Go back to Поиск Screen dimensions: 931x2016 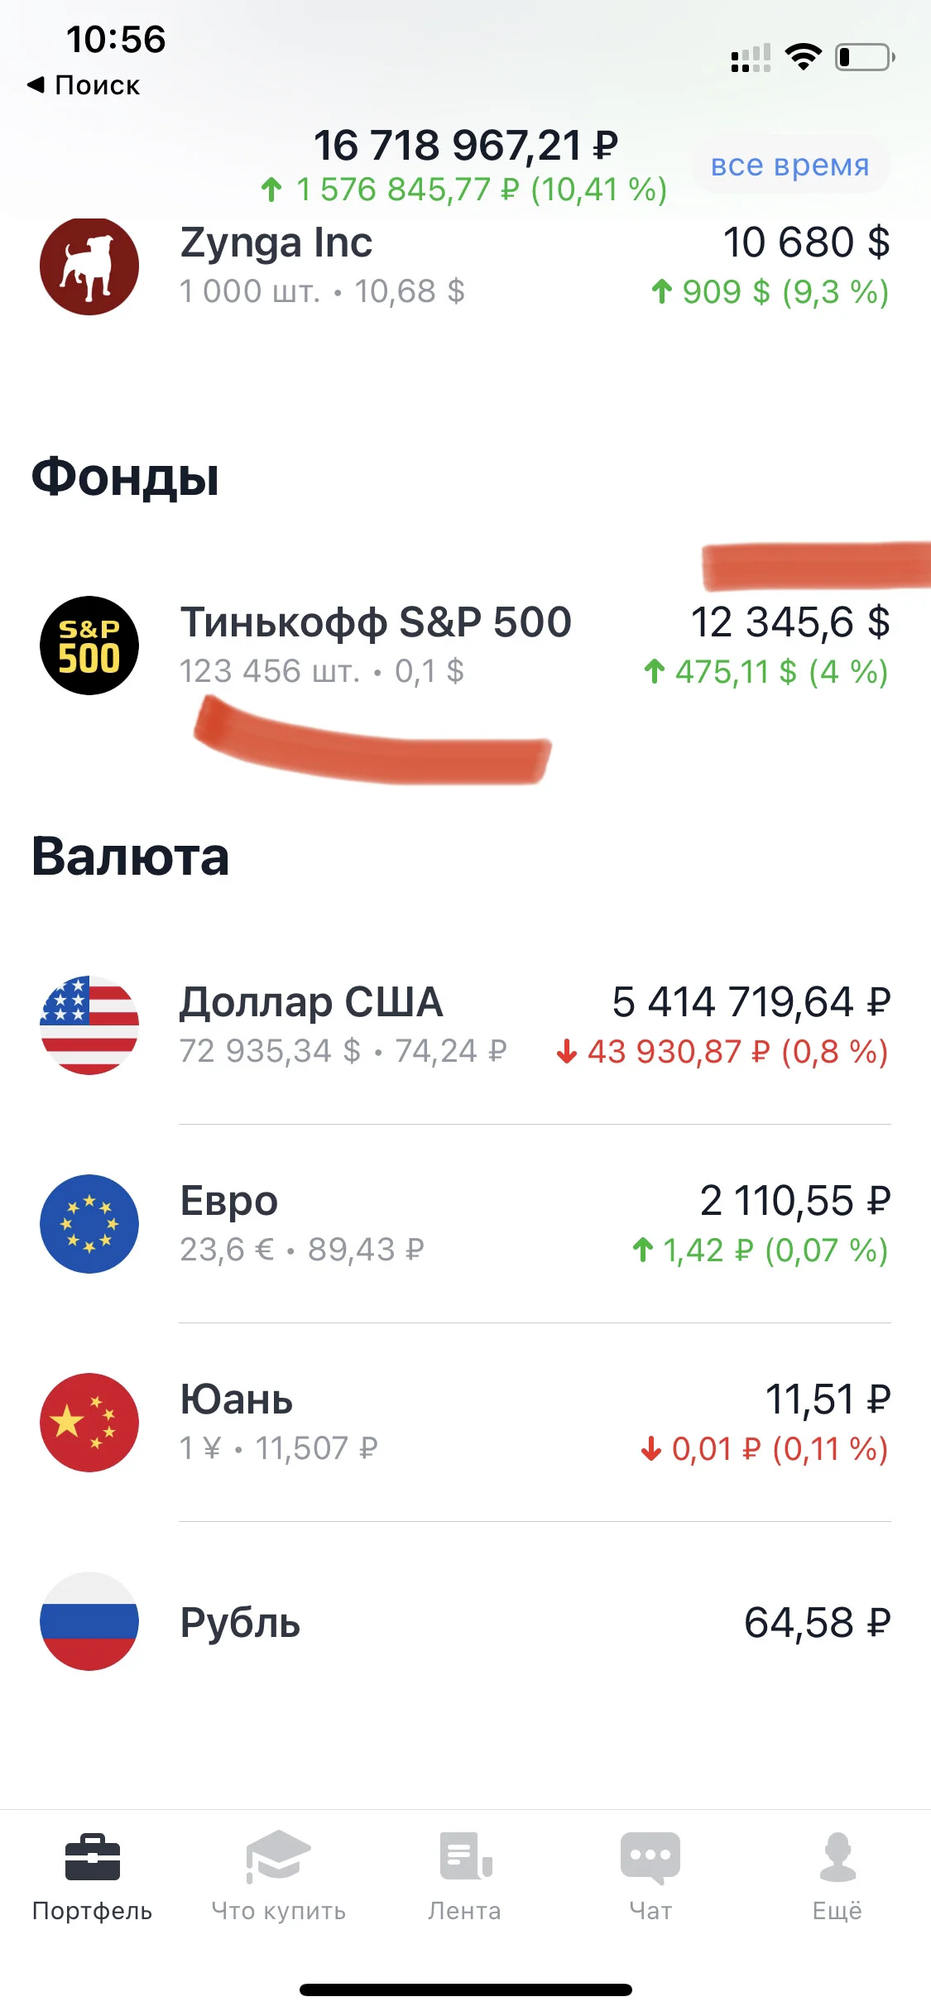click(x=84, y=85)
